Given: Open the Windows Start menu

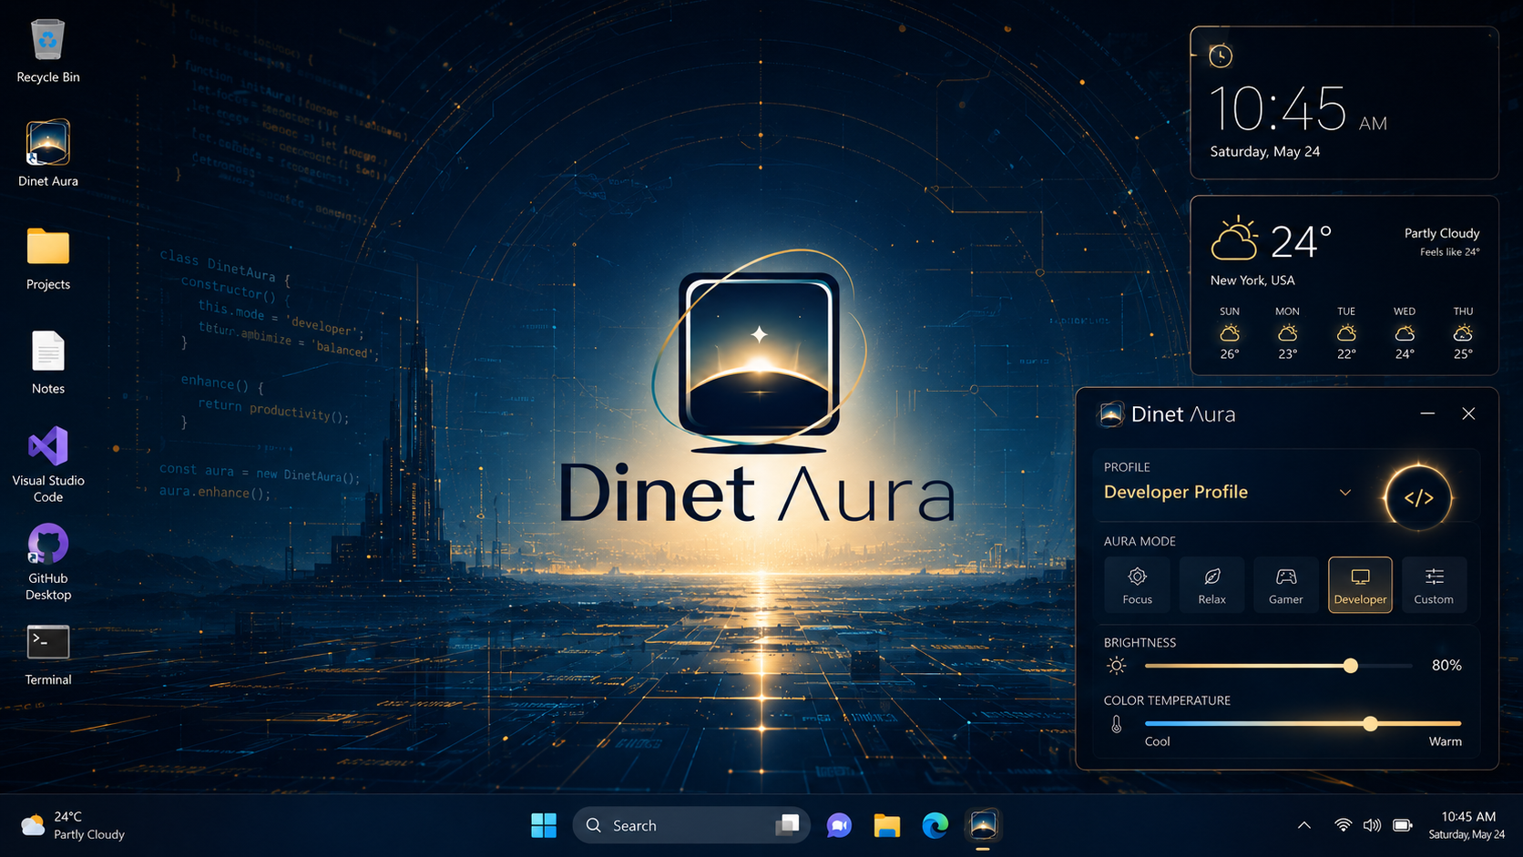Looking at the screenshot, I should (x=544, y=825).
